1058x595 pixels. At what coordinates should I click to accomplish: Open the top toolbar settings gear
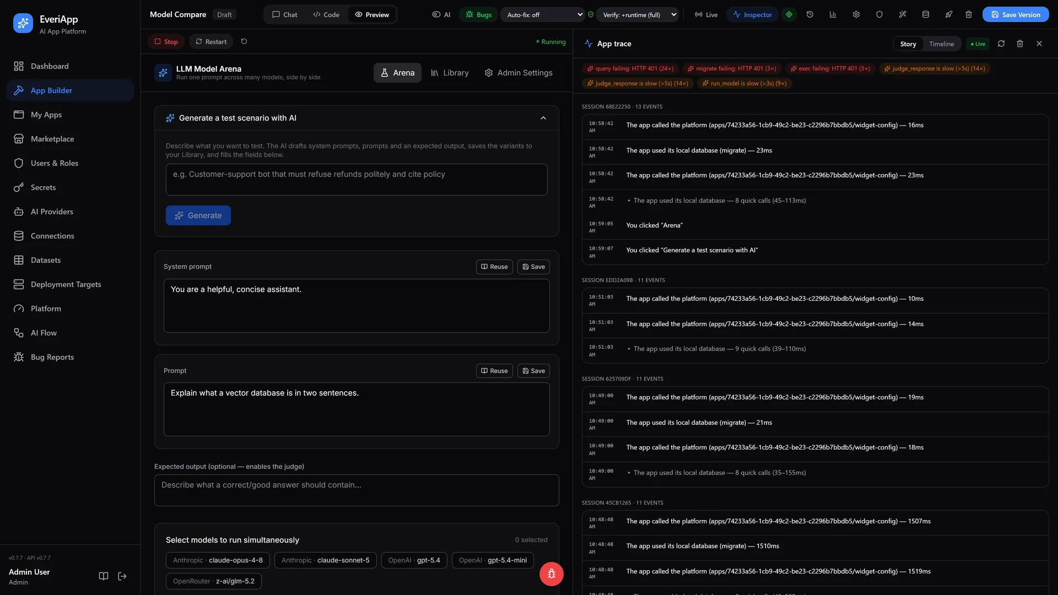click(856, 14)
